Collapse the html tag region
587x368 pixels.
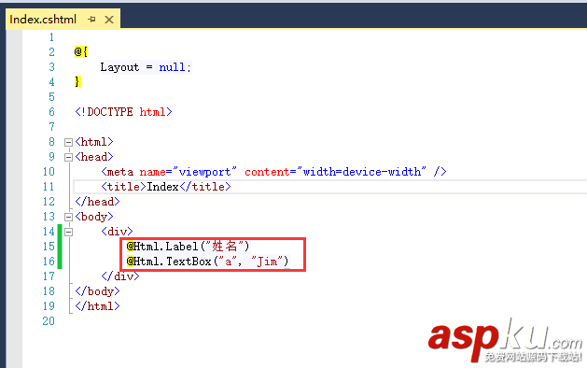coord(68,142)
